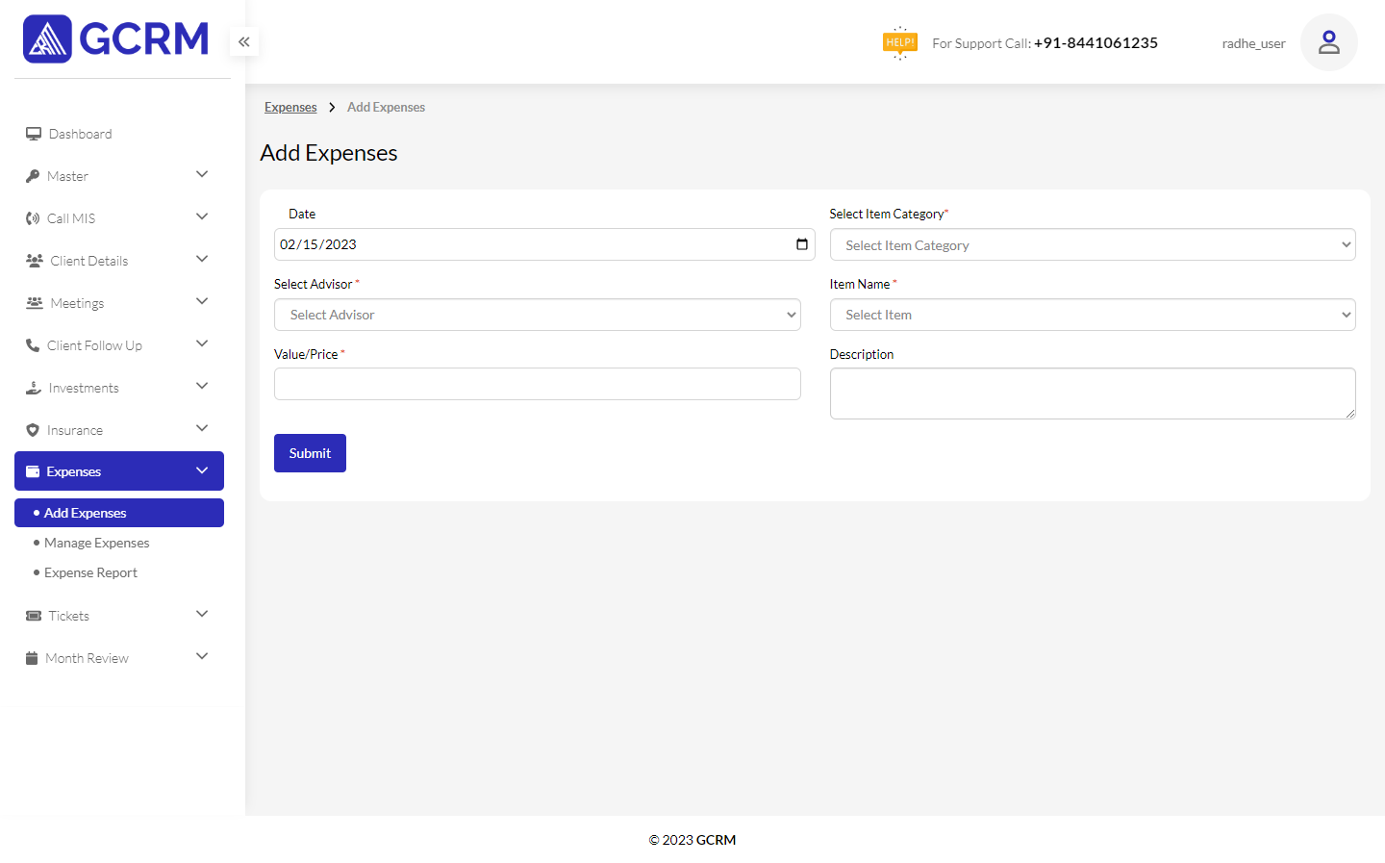Expand the Investments sidebar menu

84,388
